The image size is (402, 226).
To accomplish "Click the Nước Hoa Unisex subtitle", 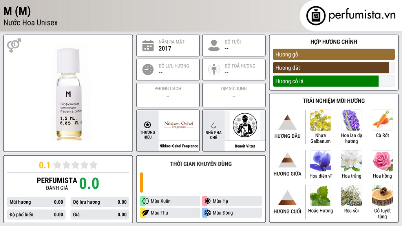I will point(31,22).
